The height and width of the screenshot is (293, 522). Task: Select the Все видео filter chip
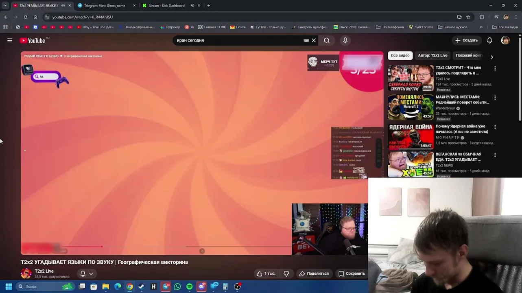point(400,55)
